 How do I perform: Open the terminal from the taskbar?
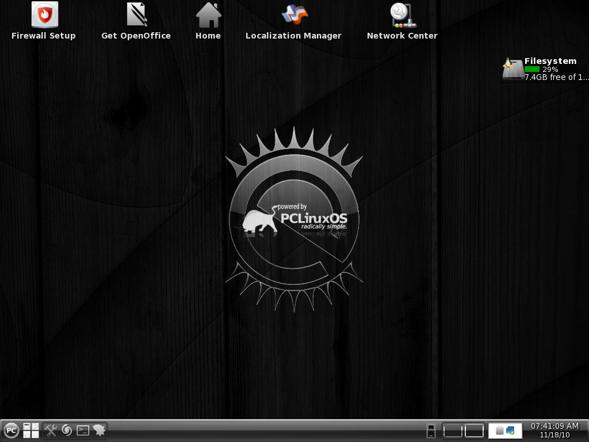pos(83,430)
